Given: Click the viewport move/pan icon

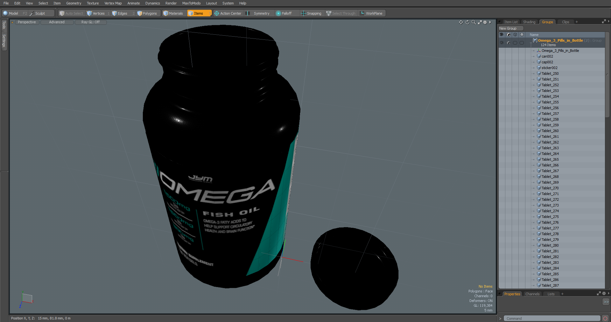Looking at the screenshot, I should [x=461, y=22].
